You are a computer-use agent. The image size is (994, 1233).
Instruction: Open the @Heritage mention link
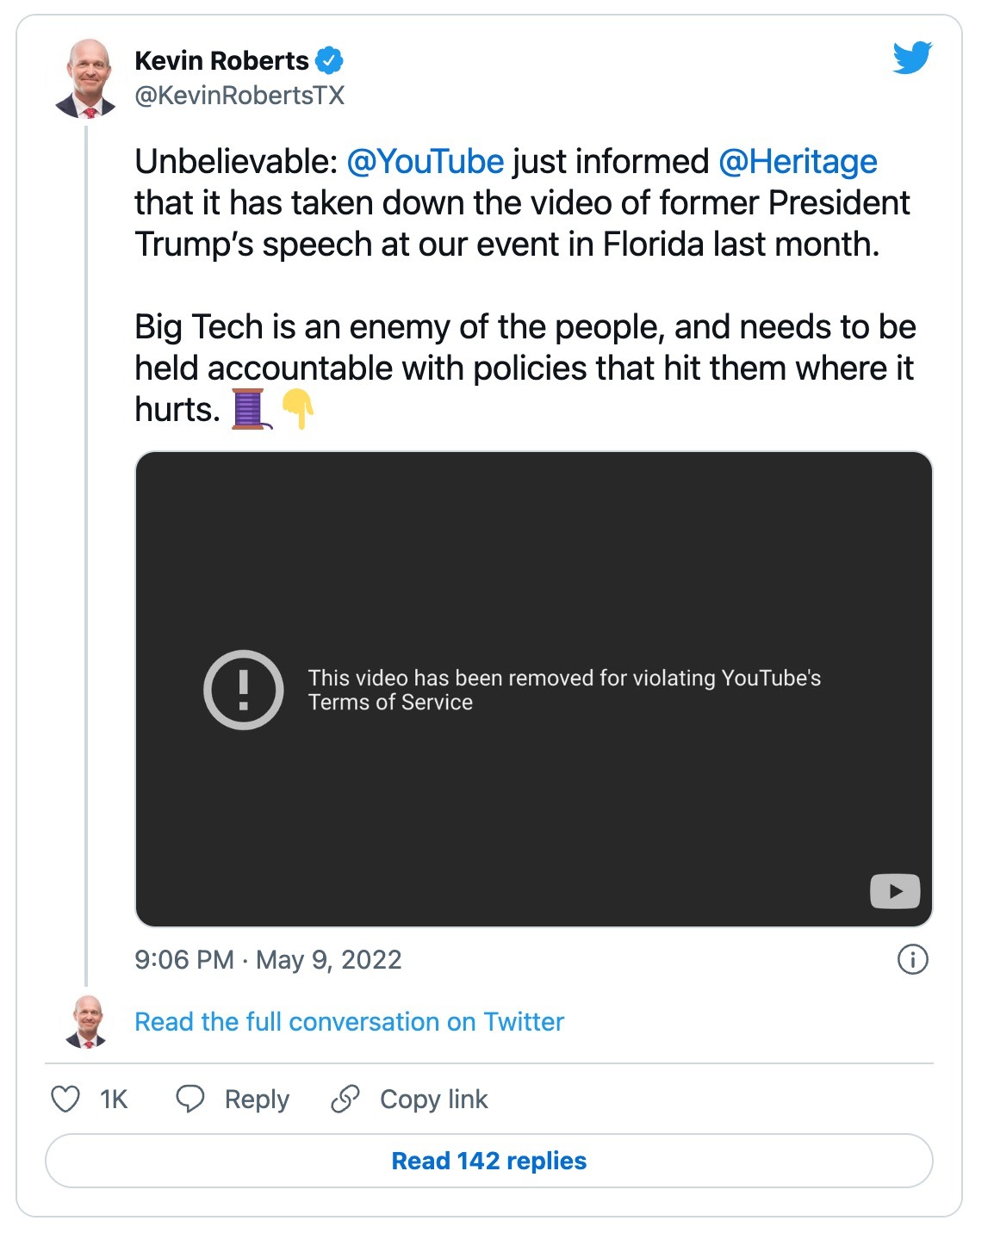pyautogui.click(x=798, y=162)
